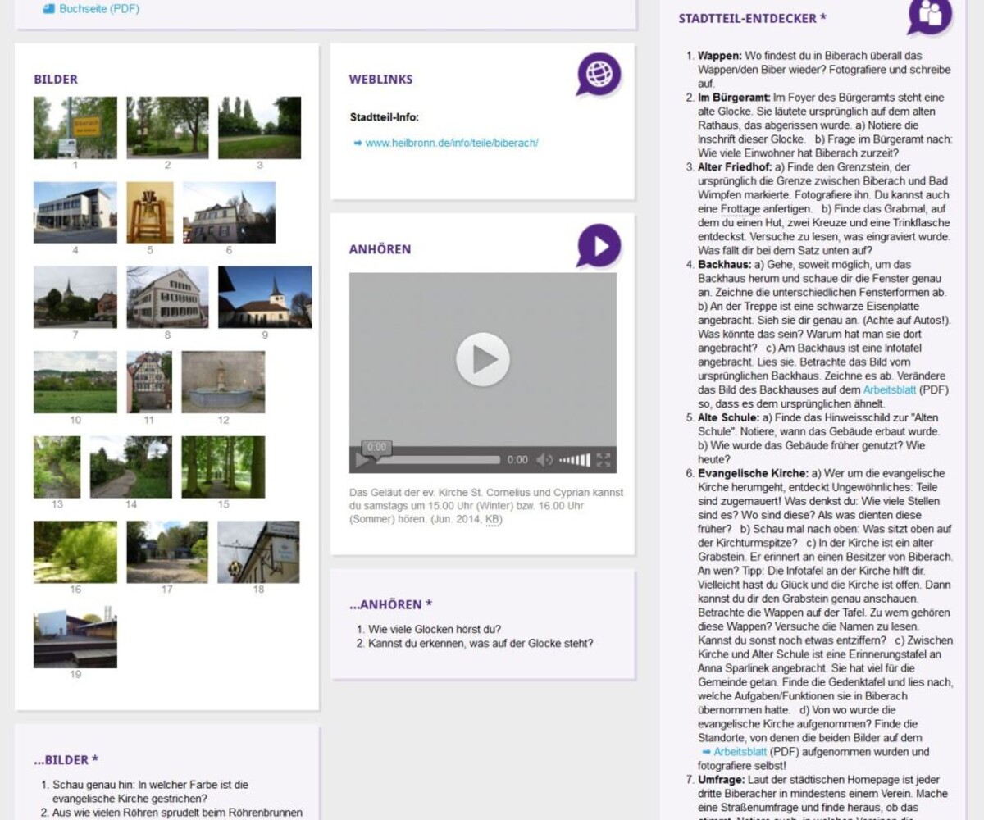Click the bold 'Wappen:' item title
984x820 pixels.
pos(720,56)
